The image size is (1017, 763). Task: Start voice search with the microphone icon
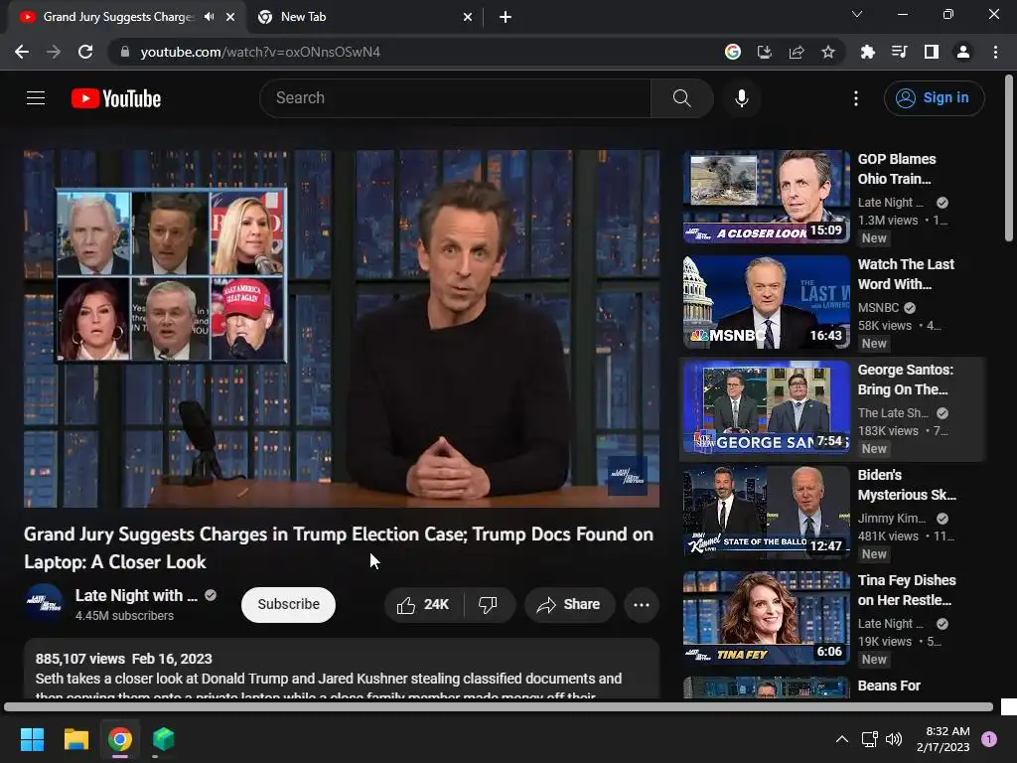pos(741,98)
